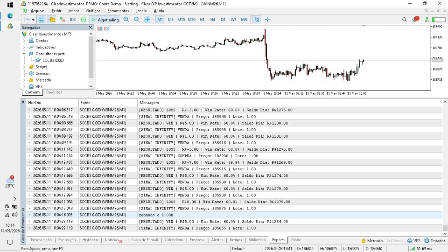This screenshot has height=252, width=448.
Task: Click the connection level bar indicator
Action: (x=439, y=20)
